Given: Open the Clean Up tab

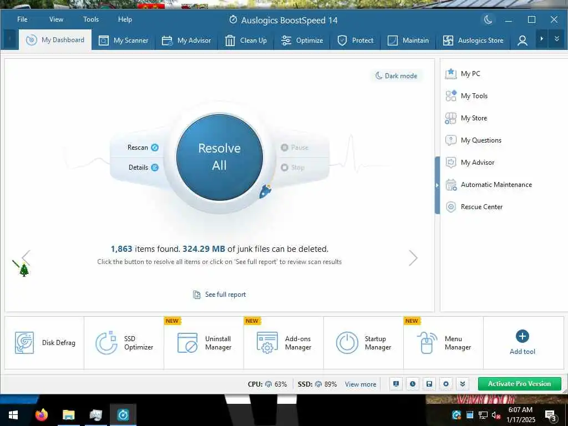Looking at the screenshot, I should [x=246, y=40].
